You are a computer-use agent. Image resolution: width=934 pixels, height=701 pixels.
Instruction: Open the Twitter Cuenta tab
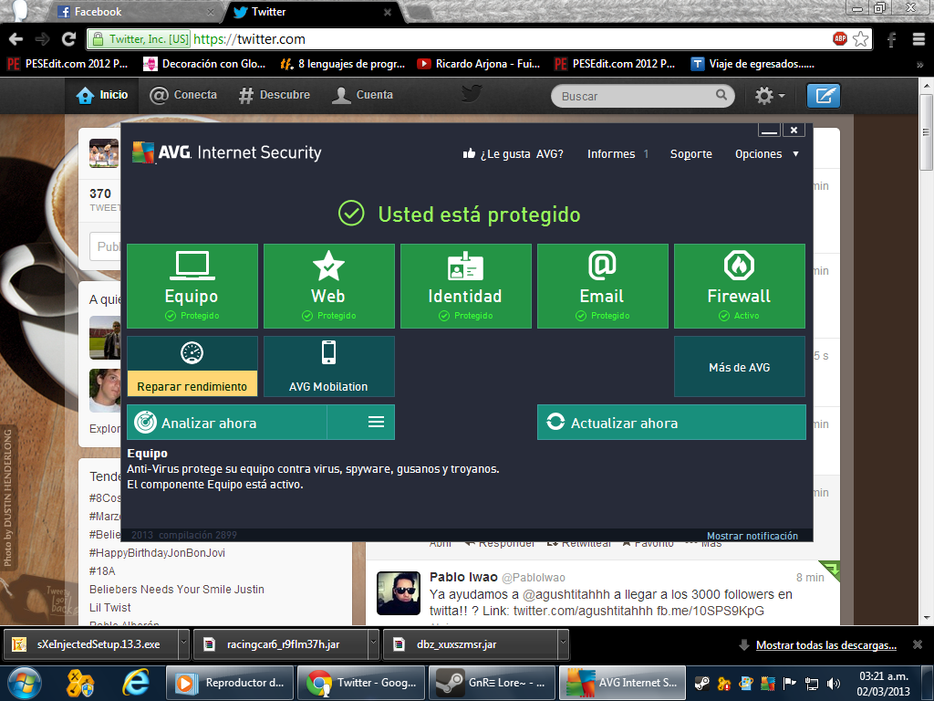point(362,95)
